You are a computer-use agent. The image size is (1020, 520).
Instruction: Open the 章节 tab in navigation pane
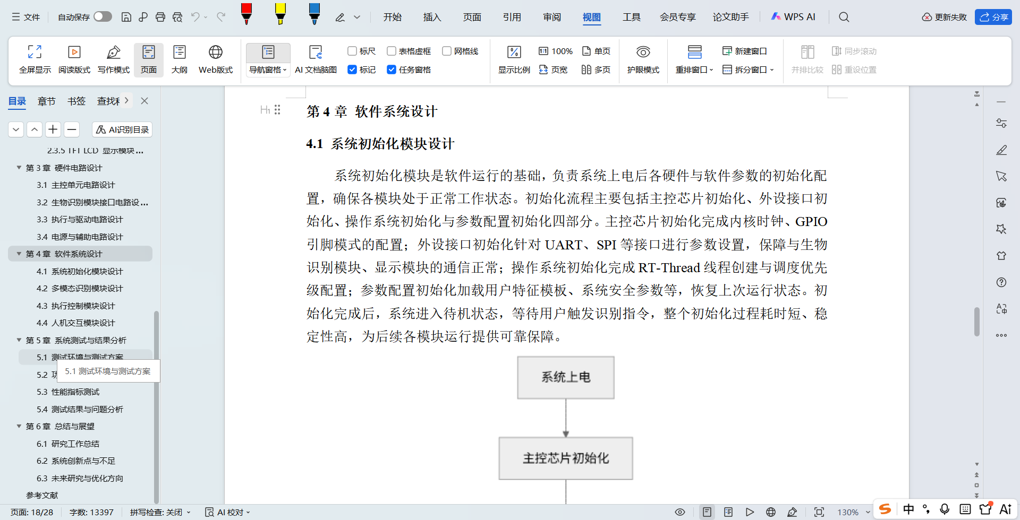(x=47, y=101)
